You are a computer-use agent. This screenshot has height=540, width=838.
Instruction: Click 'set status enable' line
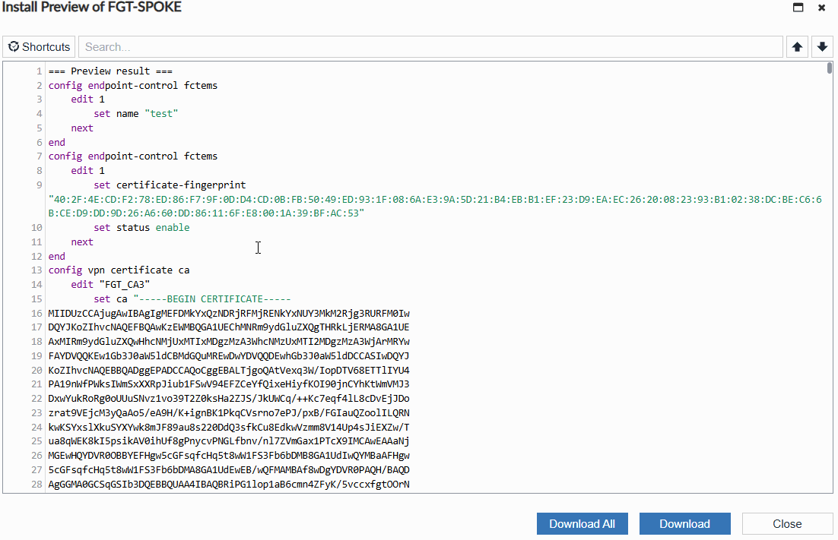(x=141, y=228)
